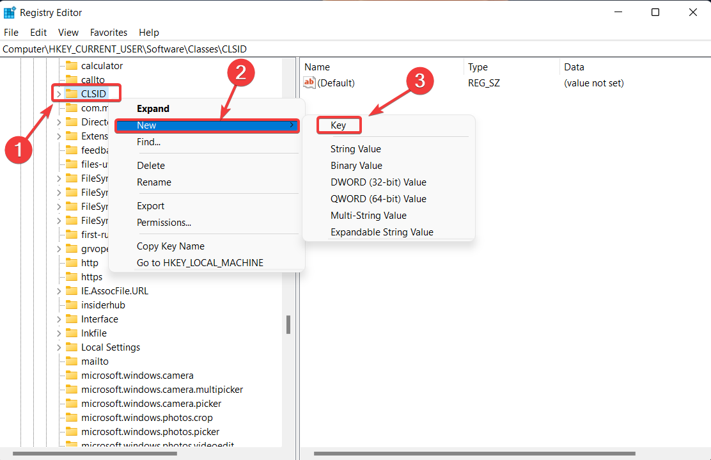
Task: Click the Type column header
Action: tap(478, 67)
